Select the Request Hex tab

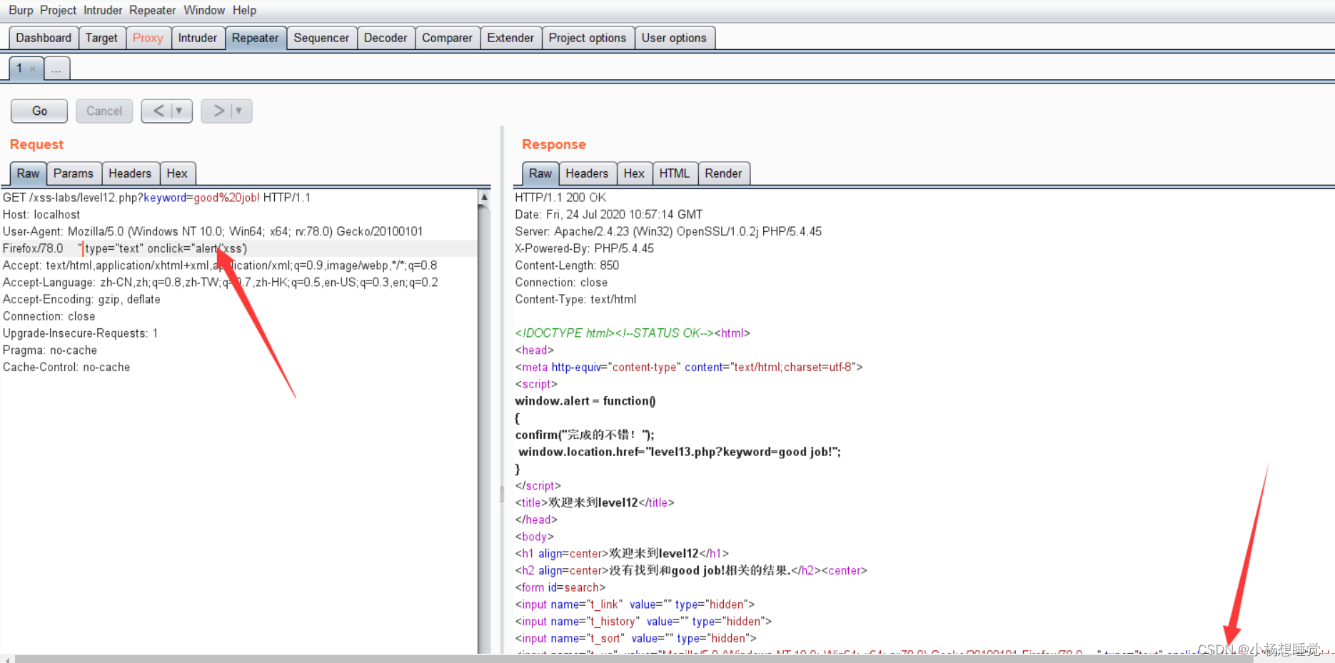tap(177, 173)
